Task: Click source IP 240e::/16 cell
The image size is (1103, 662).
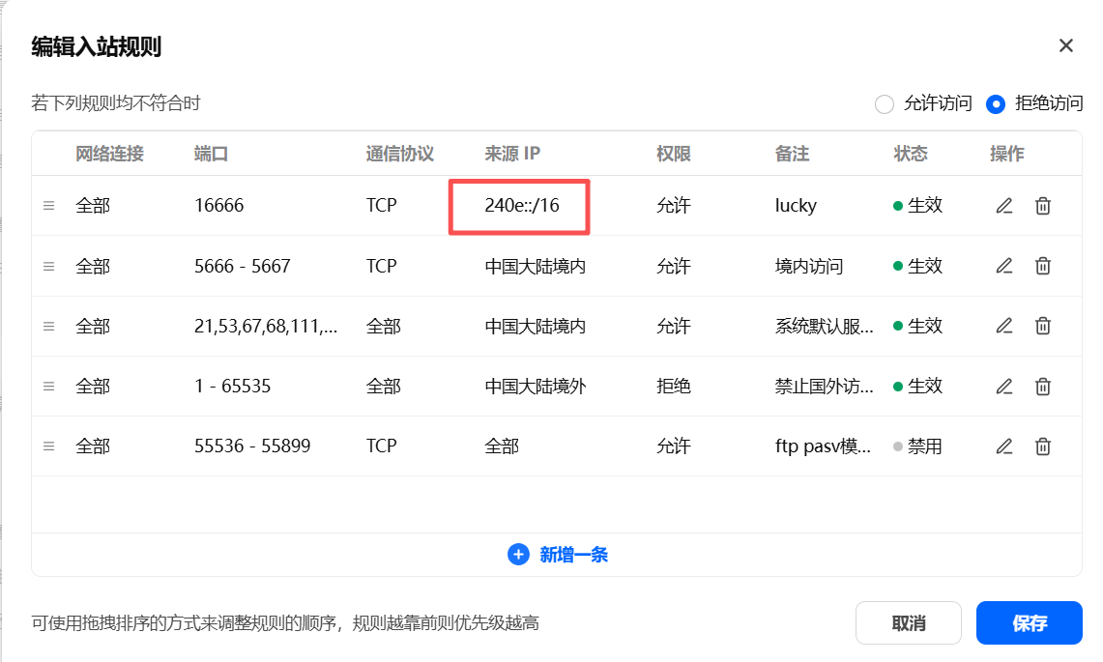Action: [x=522, y=206]
